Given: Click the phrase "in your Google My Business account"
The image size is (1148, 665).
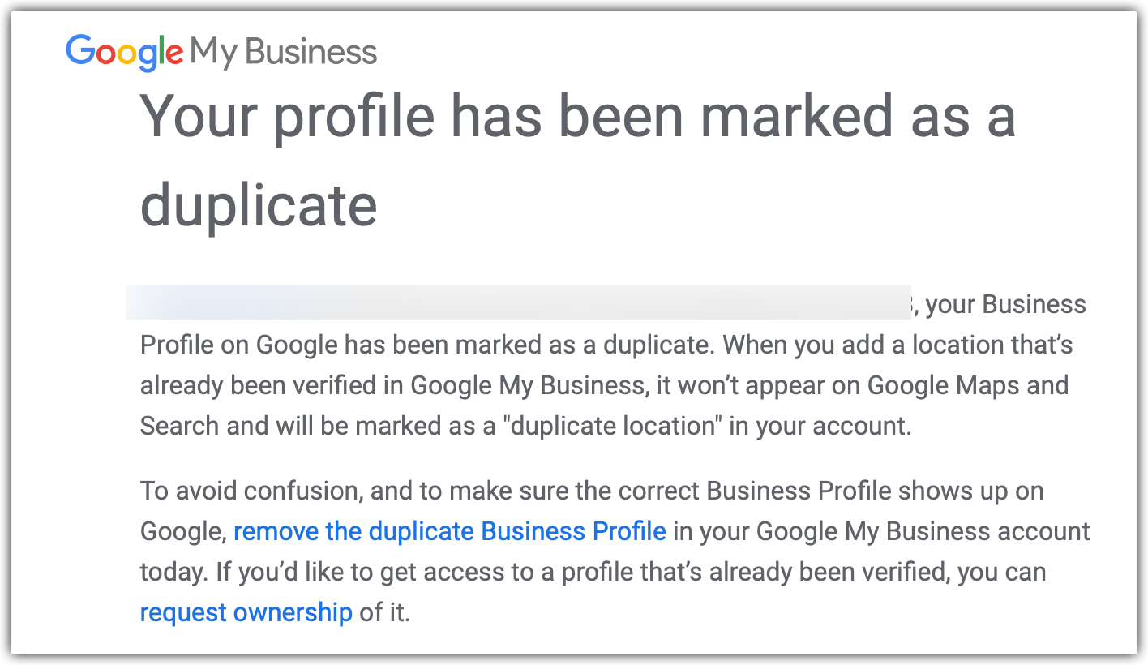Looking at the screenshot, I should click(882, 531).
